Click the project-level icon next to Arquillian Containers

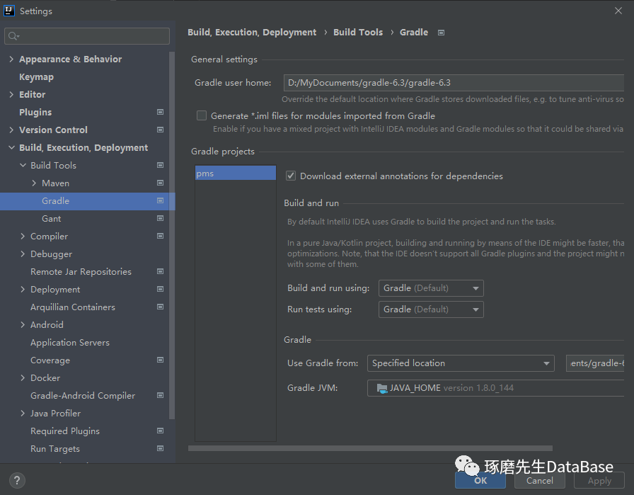pos(160,307)
